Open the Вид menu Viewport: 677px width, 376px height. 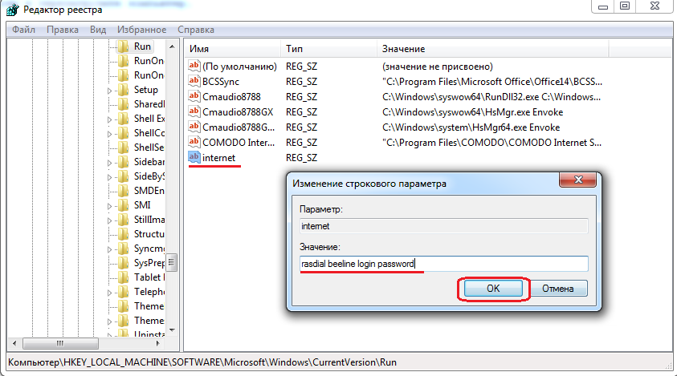[x=98, y=30]
